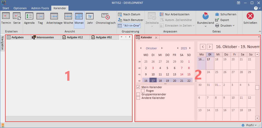Select the Jahr view icon
Screen dimensions: 262x128
(90, 17)
